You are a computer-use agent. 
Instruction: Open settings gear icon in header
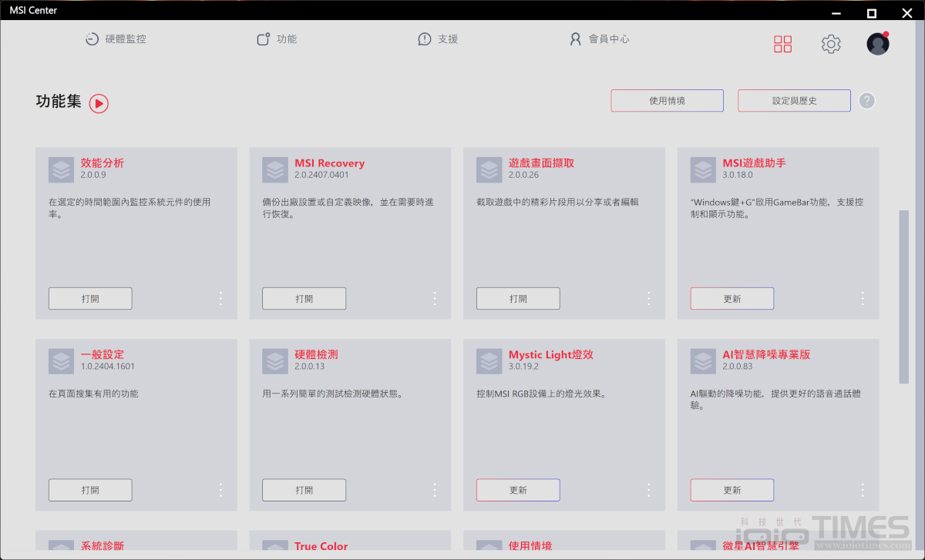tap(831, 44)
